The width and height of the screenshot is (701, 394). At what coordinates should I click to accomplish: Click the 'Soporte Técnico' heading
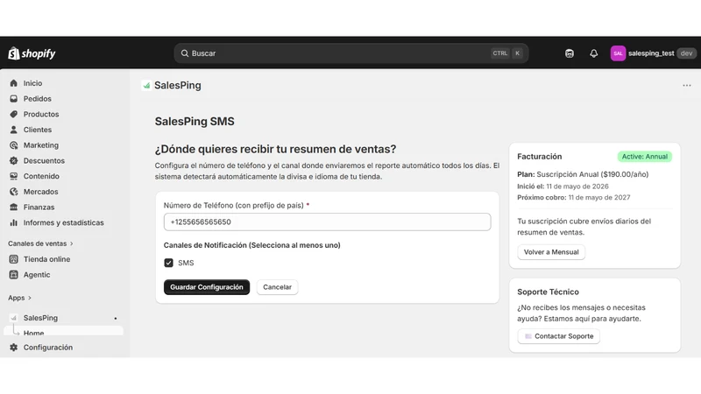pos(549,292)
